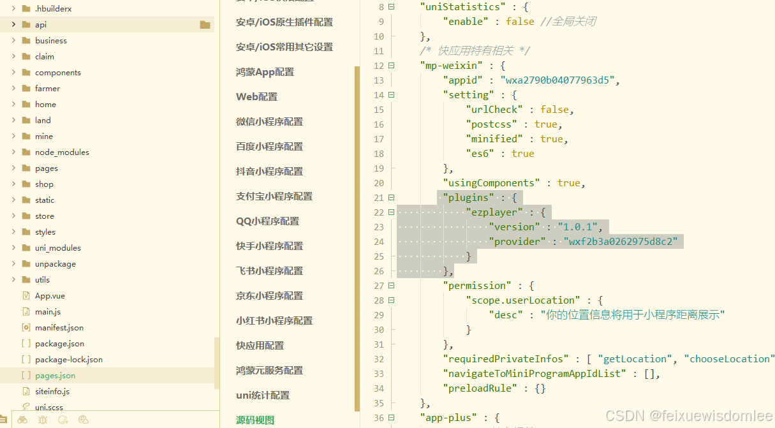Open the uni.scss file
Image resolution: width=775 pixels, height=428 pixels.
coord(49,407)
